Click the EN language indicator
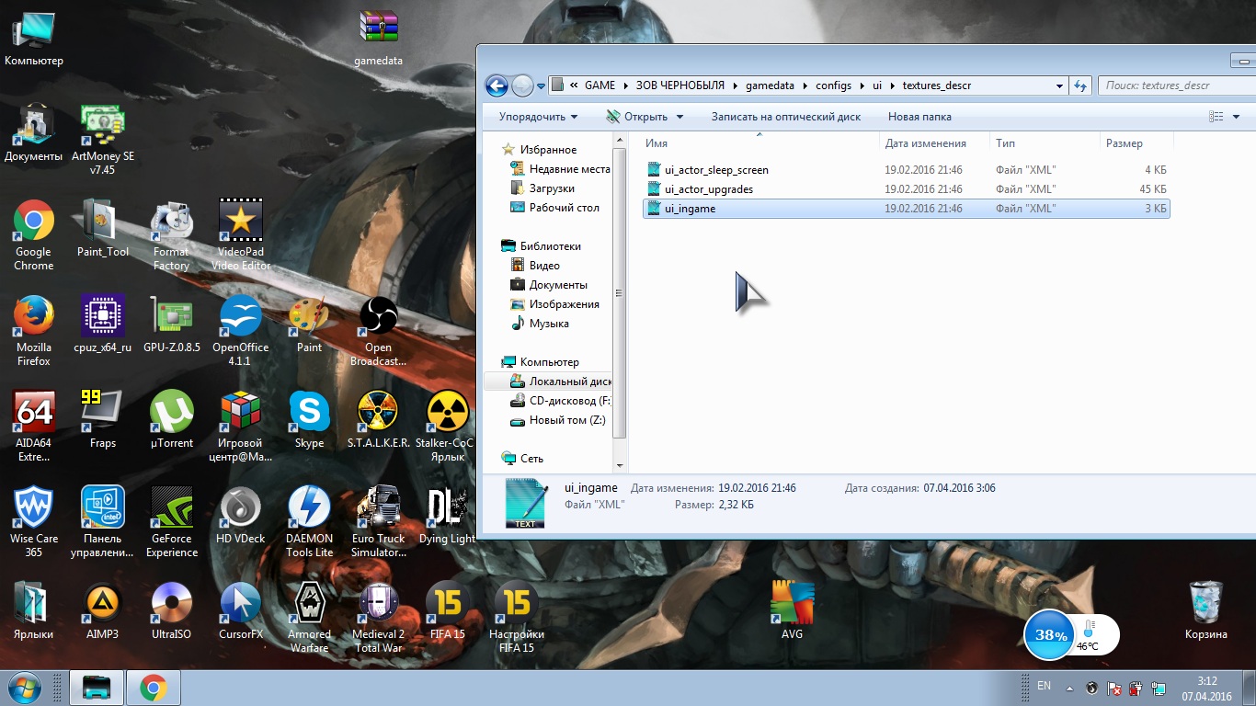Viewport: 1256px width, 706px height. pyautogui.click(x=1044, y=686)
